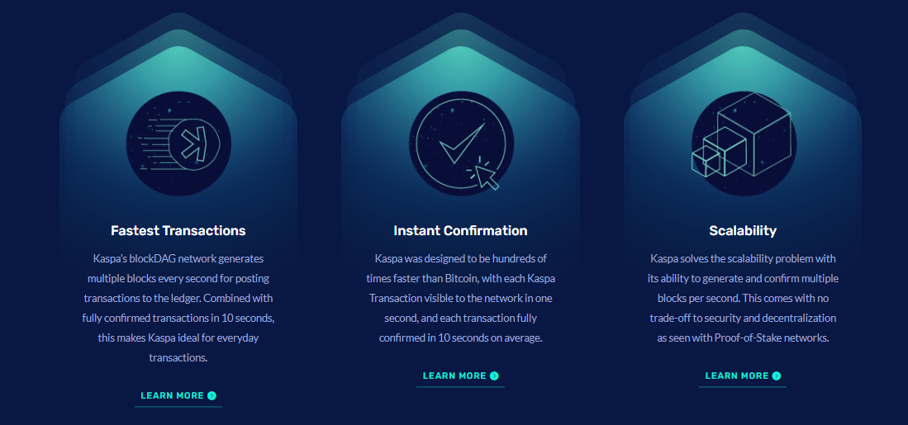Screen dimensions: 908x425
Task: Click the mouse cursor graphic in the confirmation icon
Action: (x=484, y=174)
